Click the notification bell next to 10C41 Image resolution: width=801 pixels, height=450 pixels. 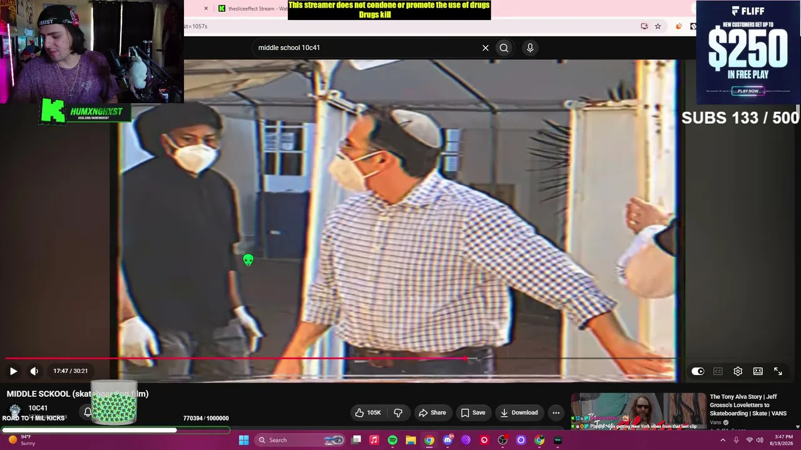88,412
